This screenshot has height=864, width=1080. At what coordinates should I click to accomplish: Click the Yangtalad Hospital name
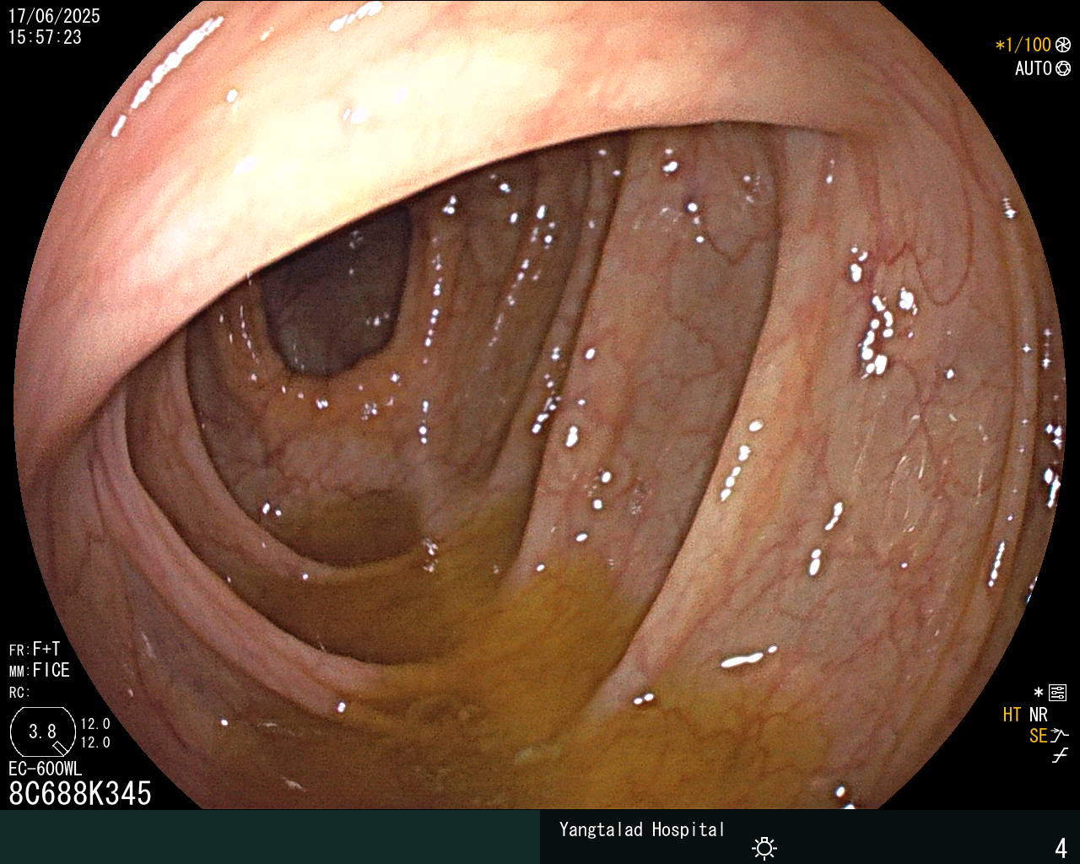[642, 829]
